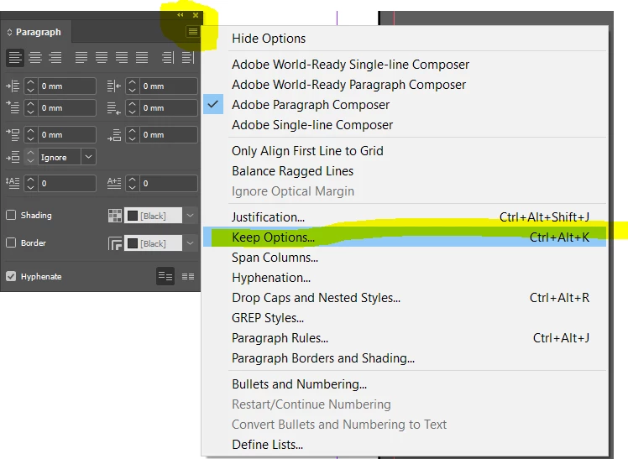628x459 pixels.
Task: Click the Space Before icon
Action: pyautogui.click(x=13, y=135)
